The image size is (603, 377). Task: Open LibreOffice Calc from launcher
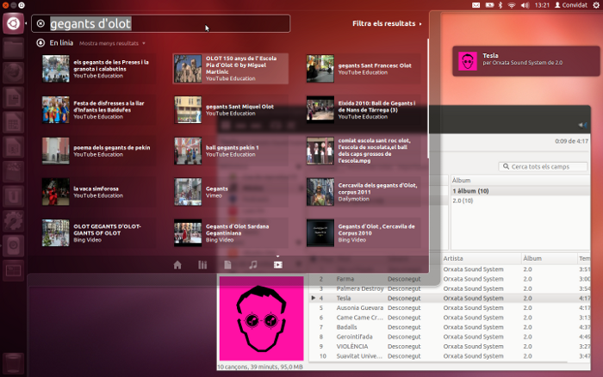point(14,122)
